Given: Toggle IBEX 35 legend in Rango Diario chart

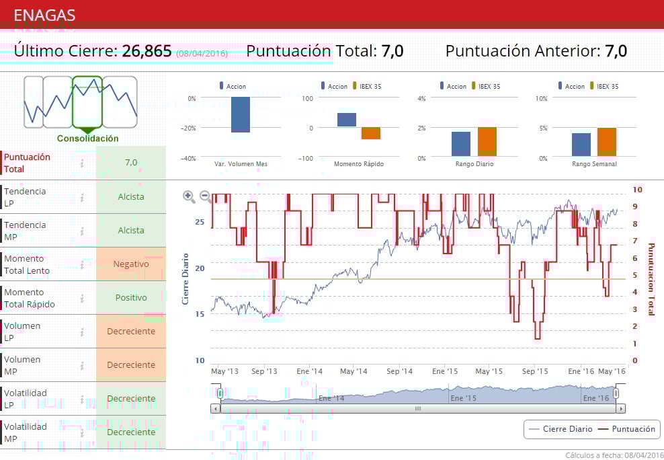Looking at the screenshot, I should (x=486, y=86).
